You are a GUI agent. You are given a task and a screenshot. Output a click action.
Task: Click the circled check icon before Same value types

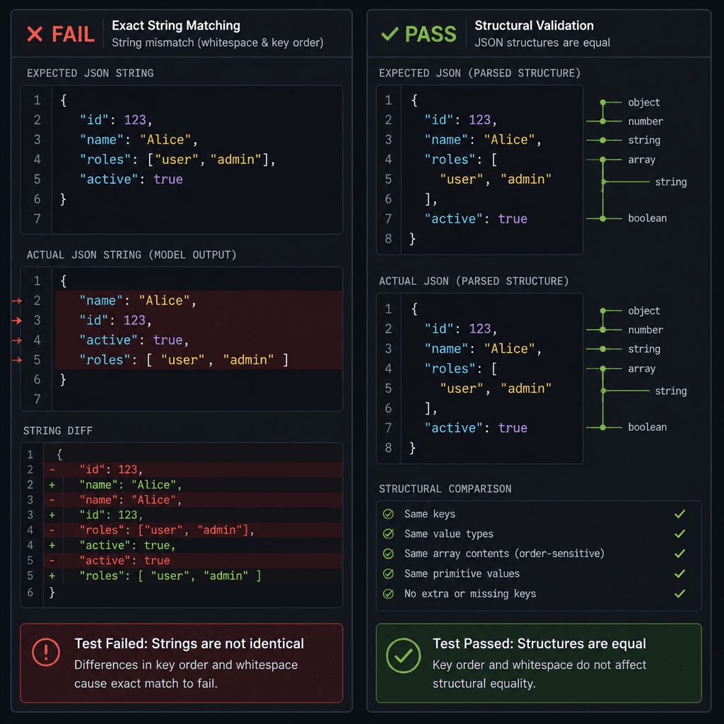point(388,534)
